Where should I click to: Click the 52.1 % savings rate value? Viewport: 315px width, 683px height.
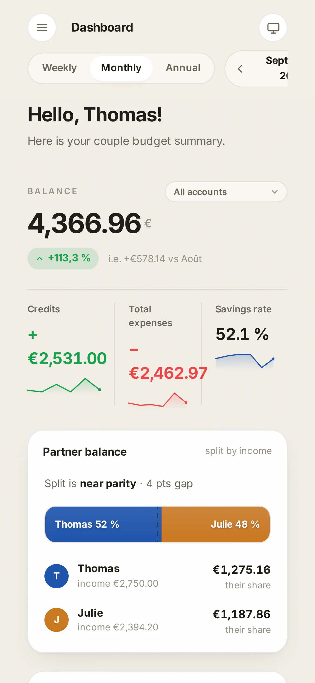pyautogui.click(x=242, y=334)
